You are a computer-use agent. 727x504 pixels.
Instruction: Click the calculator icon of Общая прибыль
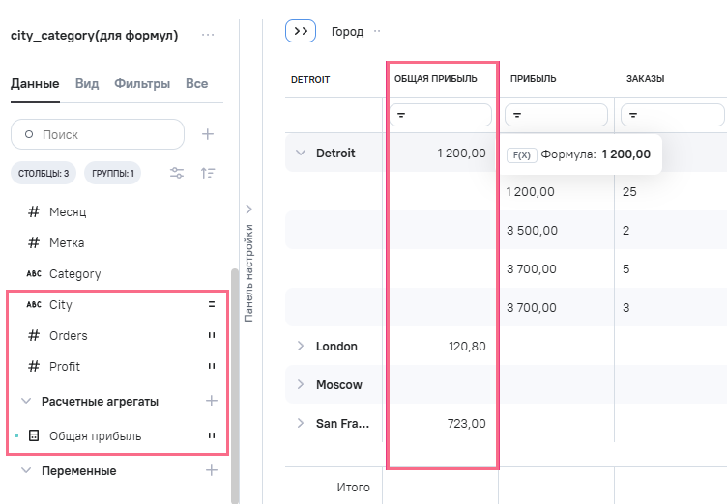pos(34,436)
